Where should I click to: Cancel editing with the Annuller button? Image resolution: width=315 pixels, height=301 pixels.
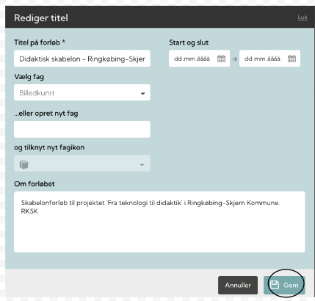click(238, 285)
